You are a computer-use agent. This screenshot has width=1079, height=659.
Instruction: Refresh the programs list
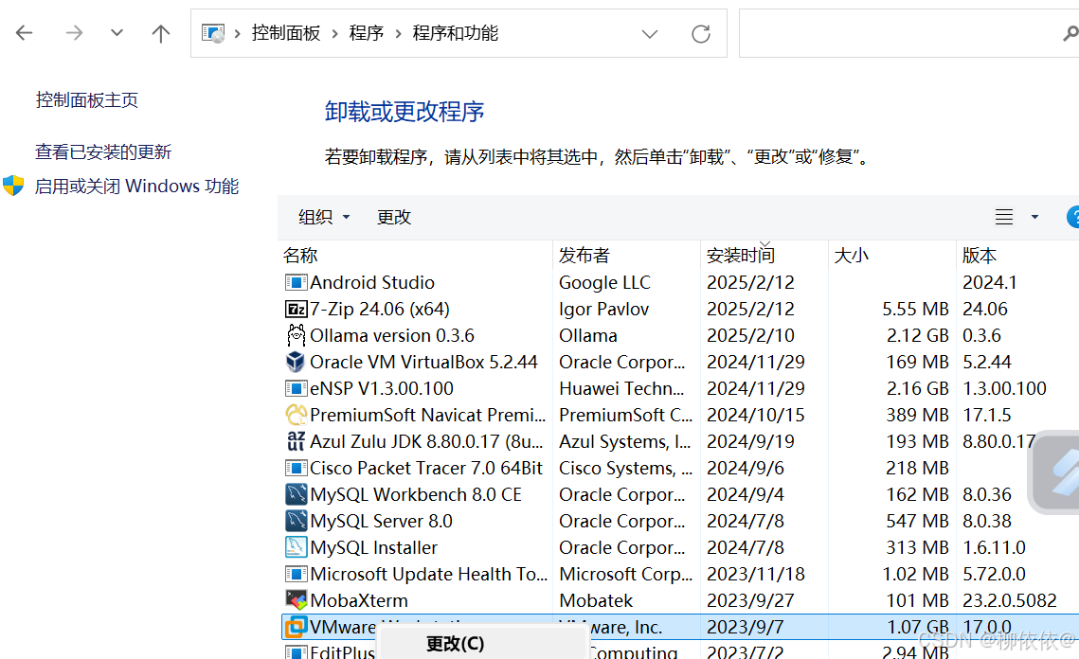coord(700,34)
